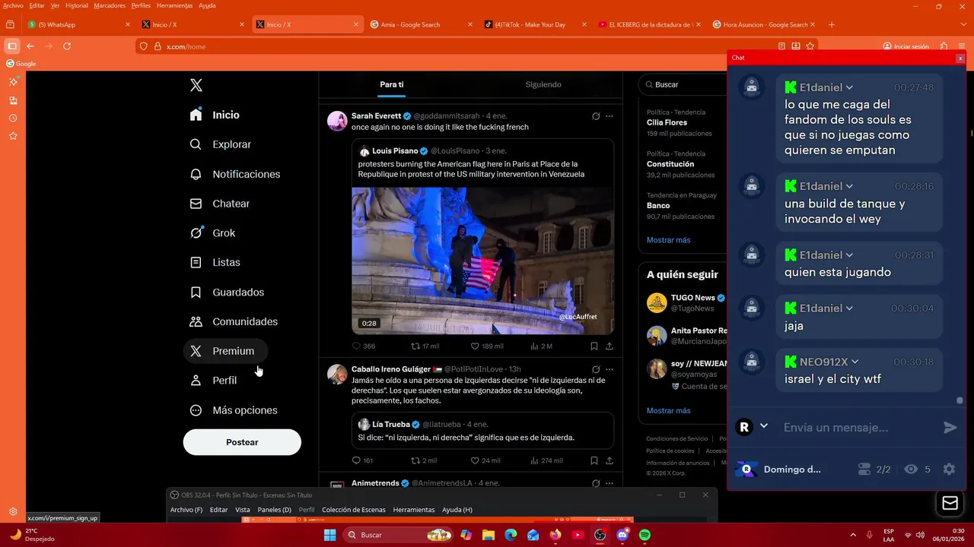This screenshot has width=974, height=547.
Task: Click Iniciar sesión in browser toolbar
Action: pos(906,46)
